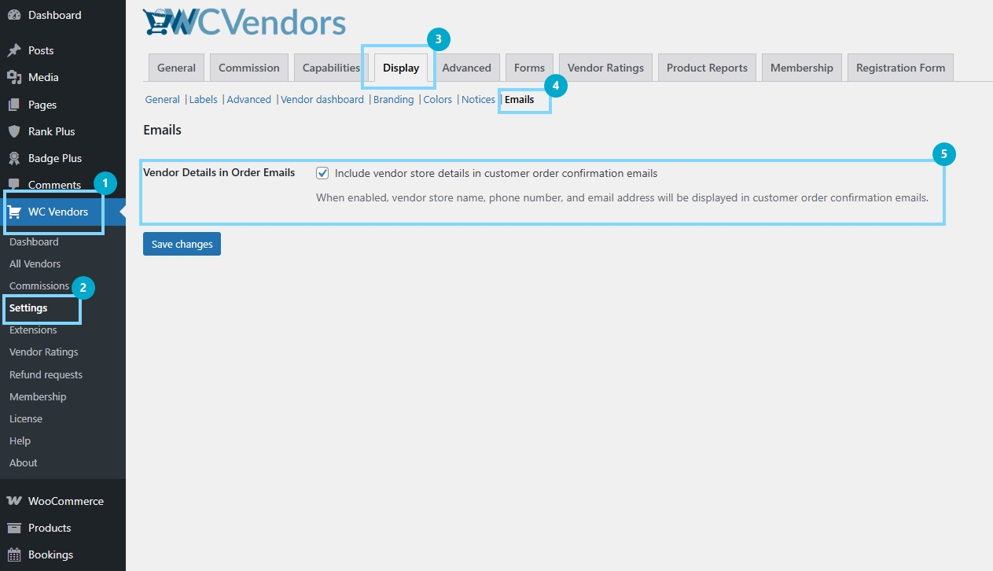993x571 pixels.
Task: Go to the Colors sub-section link
Action: tap(438, 100)
